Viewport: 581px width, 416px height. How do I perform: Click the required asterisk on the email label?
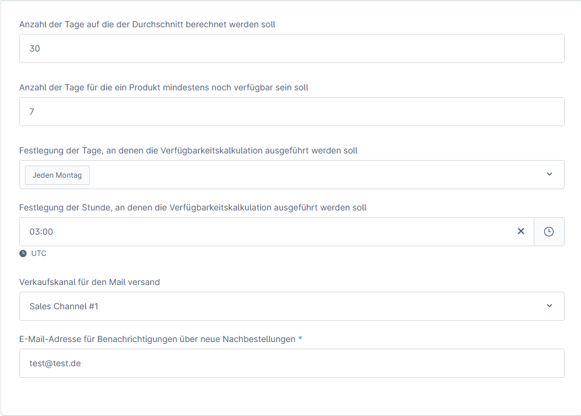pyautogui.click(x=300, y=338)
